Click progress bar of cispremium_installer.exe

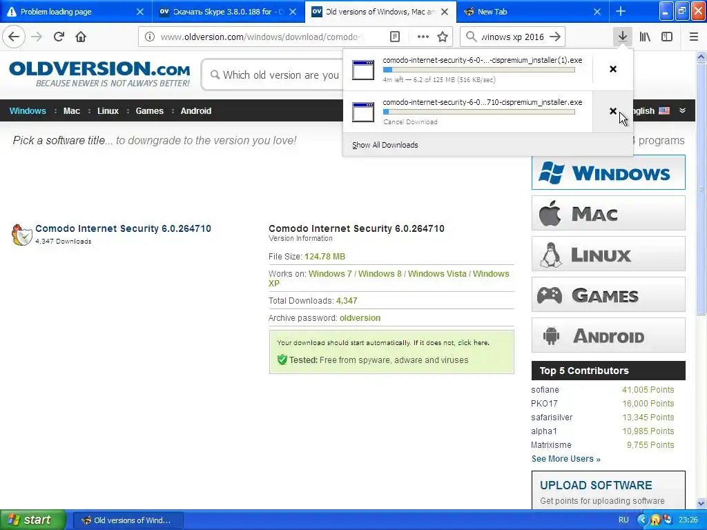(x=479, y=112)
